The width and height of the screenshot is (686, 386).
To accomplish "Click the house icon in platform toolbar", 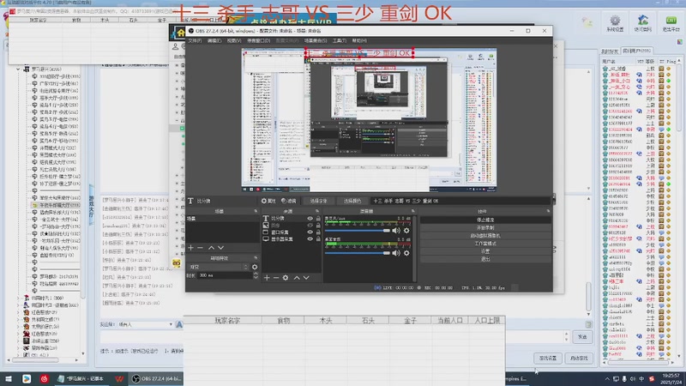I will tap(642, 23).
